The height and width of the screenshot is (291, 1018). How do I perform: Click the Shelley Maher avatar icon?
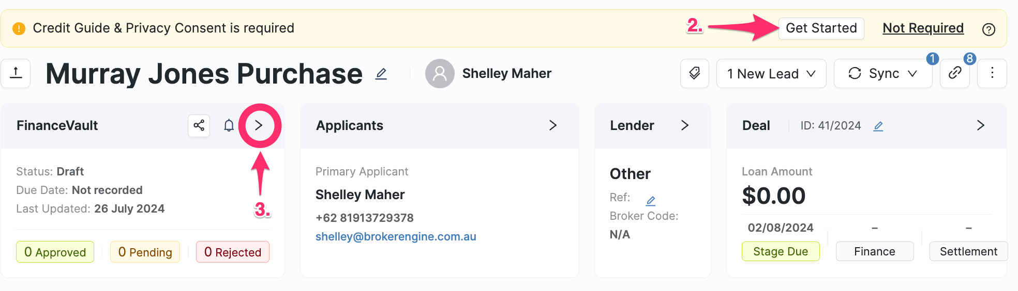coord(440,73)
